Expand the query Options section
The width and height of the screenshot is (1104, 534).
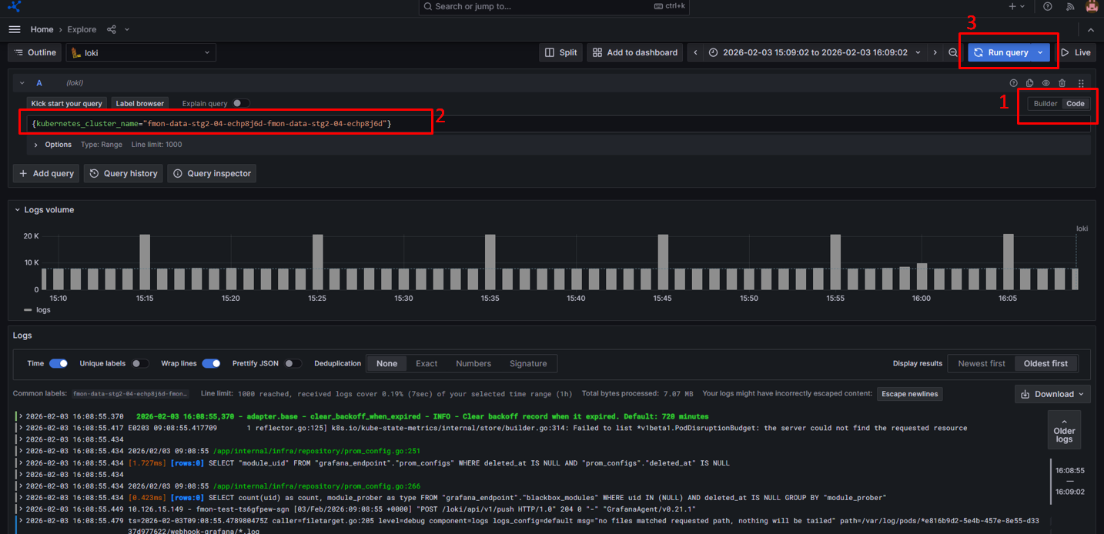(x=36, y=145)
